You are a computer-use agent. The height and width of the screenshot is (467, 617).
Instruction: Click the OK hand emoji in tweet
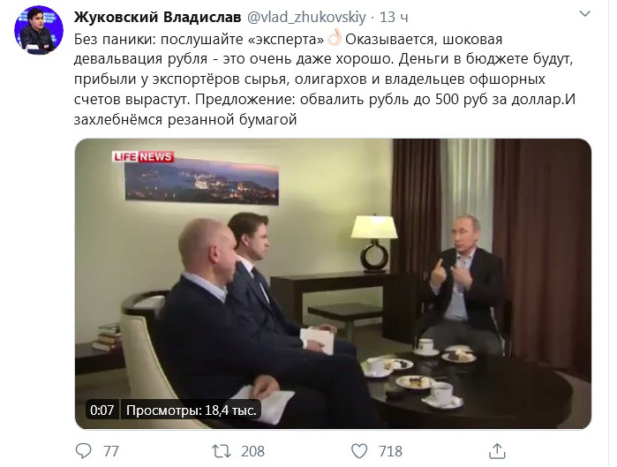[335, 39]
